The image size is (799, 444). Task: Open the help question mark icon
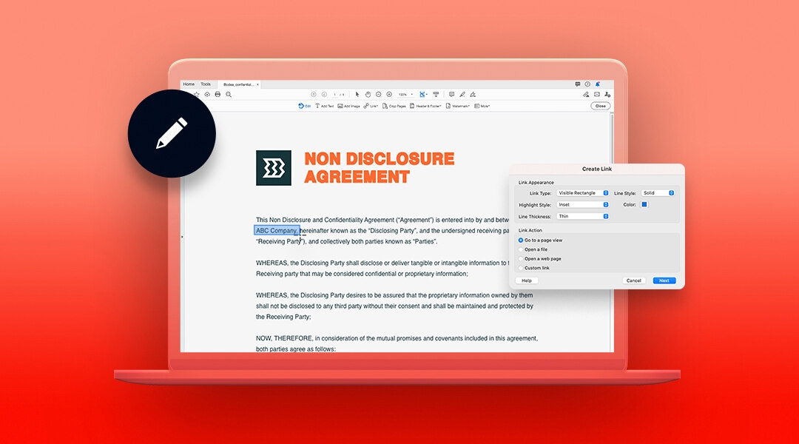587,84
